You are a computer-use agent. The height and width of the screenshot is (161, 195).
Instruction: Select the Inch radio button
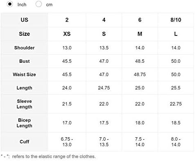click(x=10, y=4)
